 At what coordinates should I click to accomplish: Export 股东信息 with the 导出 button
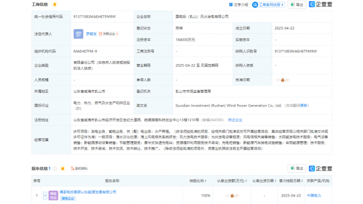297,168
